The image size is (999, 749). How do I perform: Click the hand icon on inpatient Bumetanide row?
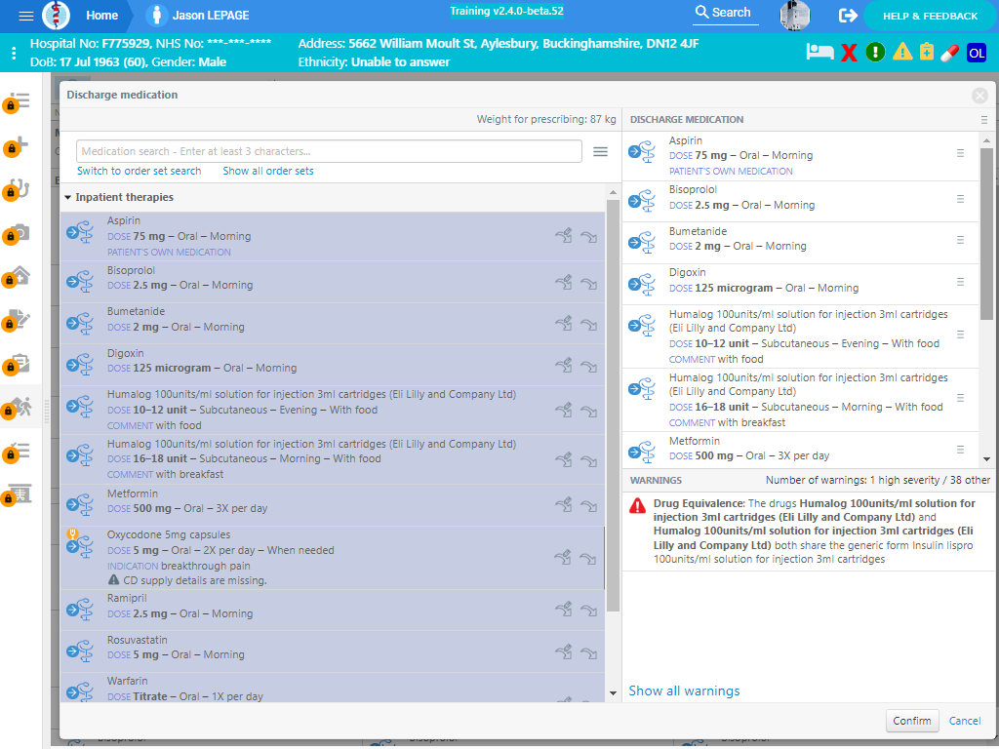[x=563, y=324]
